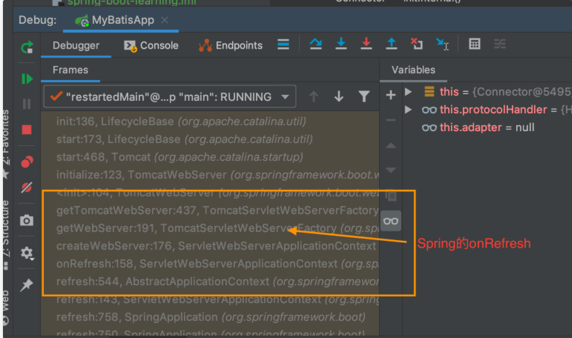
Task: Click the Force Step Into red arrow
Action: [366, 44]
